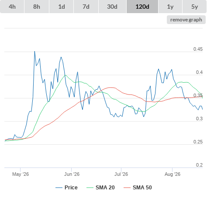Click the blue Price legend line marker

pyautogui.click(x=59, y=188)
